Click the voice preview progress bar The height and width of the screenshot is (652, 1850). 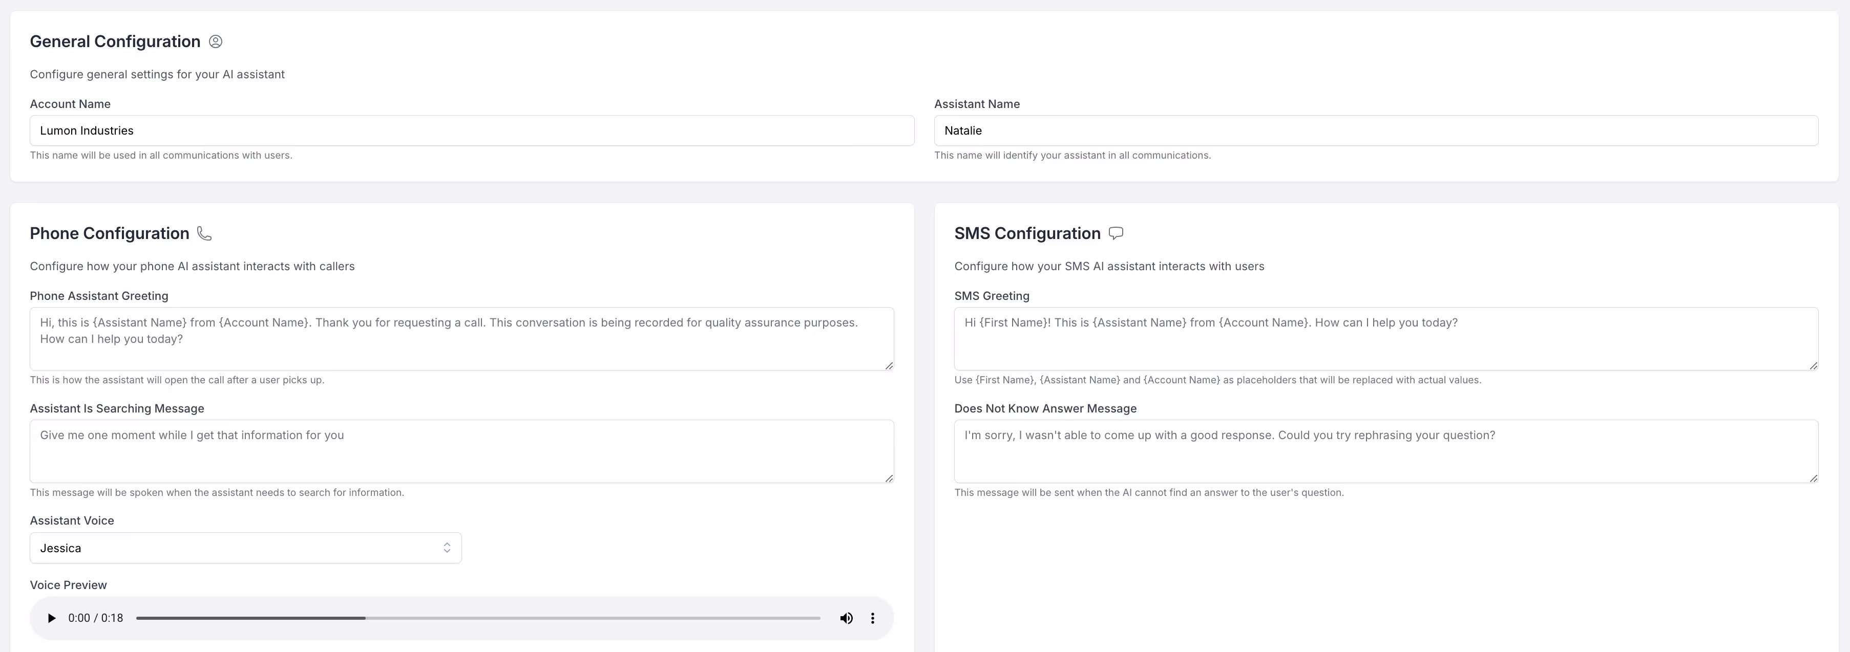[477, 618]
